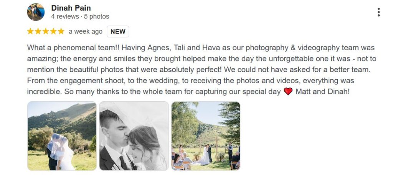Screen dimensions: 393x175
Task: Click the NEW badge beside the date
Action: pos(118,31)
